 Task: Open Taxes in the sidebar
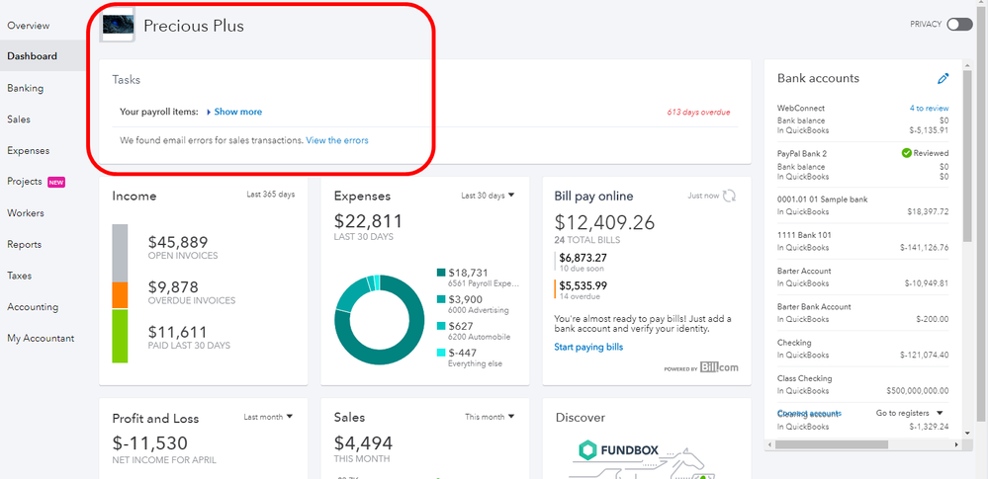click(20, 276)
